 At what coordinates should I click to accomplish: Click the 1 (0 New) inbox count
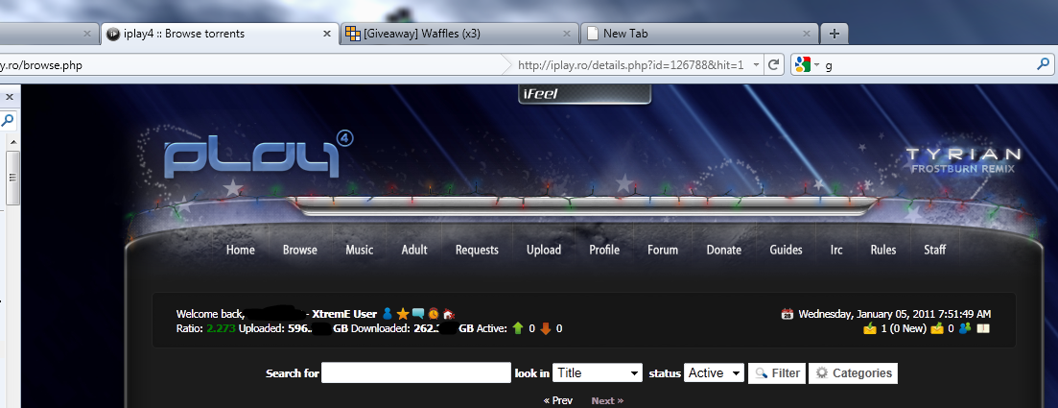pyautogui.click(x=903, y=329)
